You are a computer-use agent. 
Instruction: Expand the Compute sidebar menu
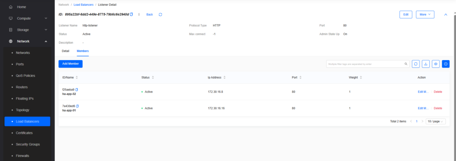(27, 18)
